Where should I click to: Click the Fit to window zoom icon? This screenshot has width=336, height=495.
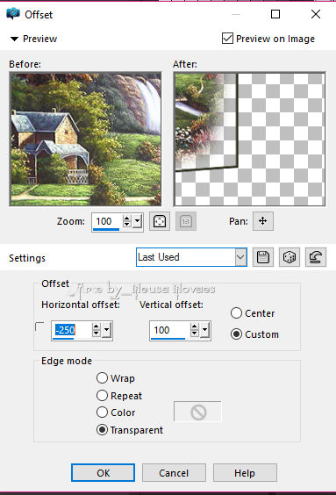point(160,221)
